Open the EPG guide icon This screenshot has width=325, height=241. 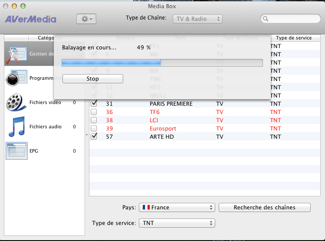tap(16, 151)
